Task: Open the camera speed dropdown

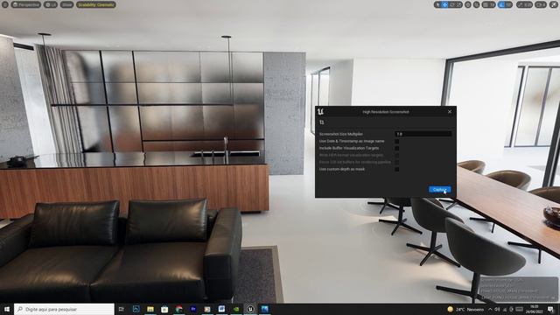Action: [x=541, y=4]
